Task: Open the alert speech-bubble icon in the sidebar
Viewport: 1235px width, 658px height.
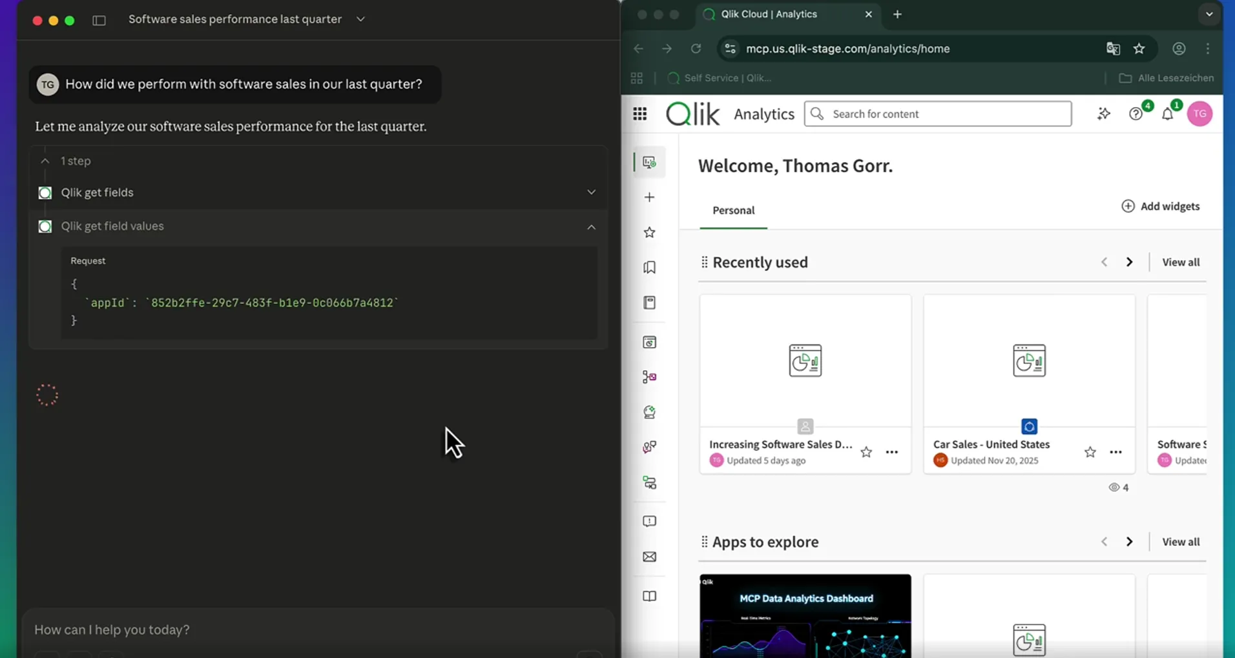Action: (x=650, y=521)
